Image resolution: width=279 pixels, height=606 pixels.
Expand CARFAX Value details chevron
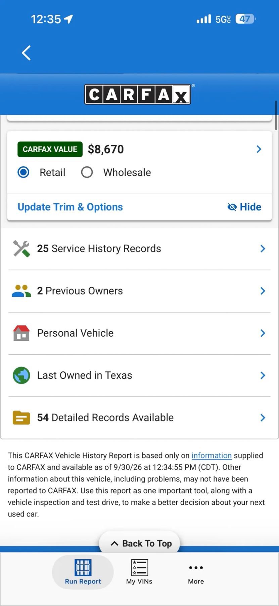click(259, 149)
